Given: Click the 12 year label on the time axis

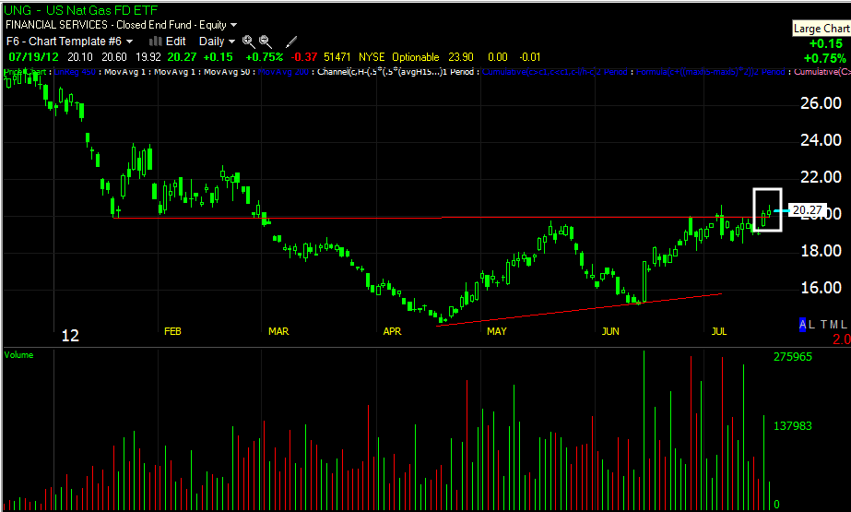Looking at the screenshot, I should [70, 336].
